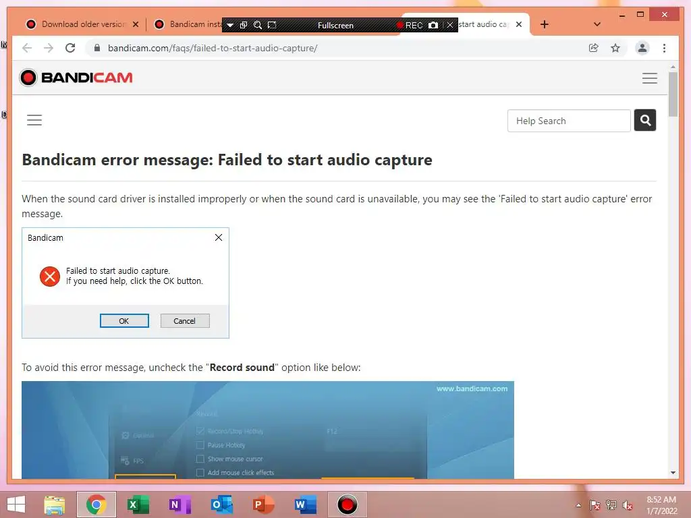Click the site lock icon
Screen dimensions: 691x518
click(97, 48)
